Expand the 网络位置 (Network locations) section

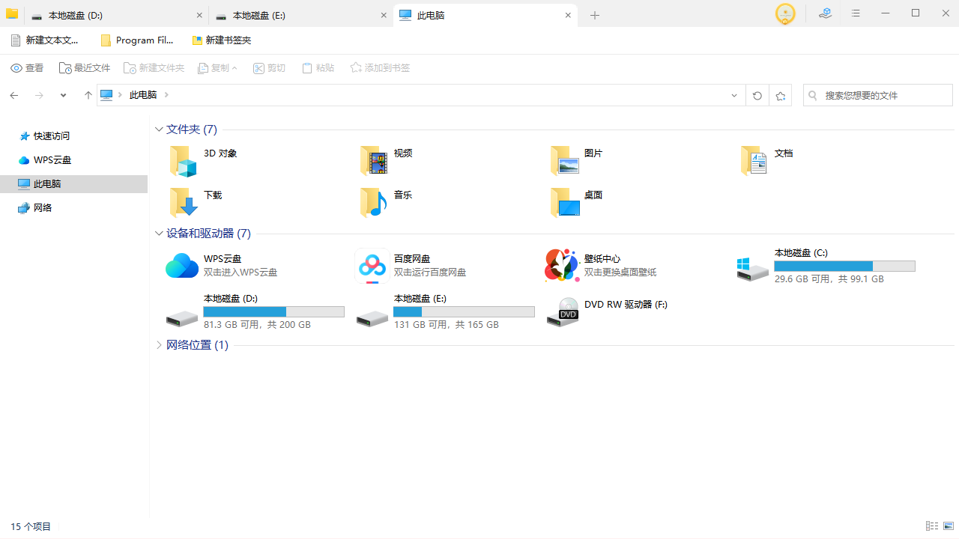coord(159,344)
